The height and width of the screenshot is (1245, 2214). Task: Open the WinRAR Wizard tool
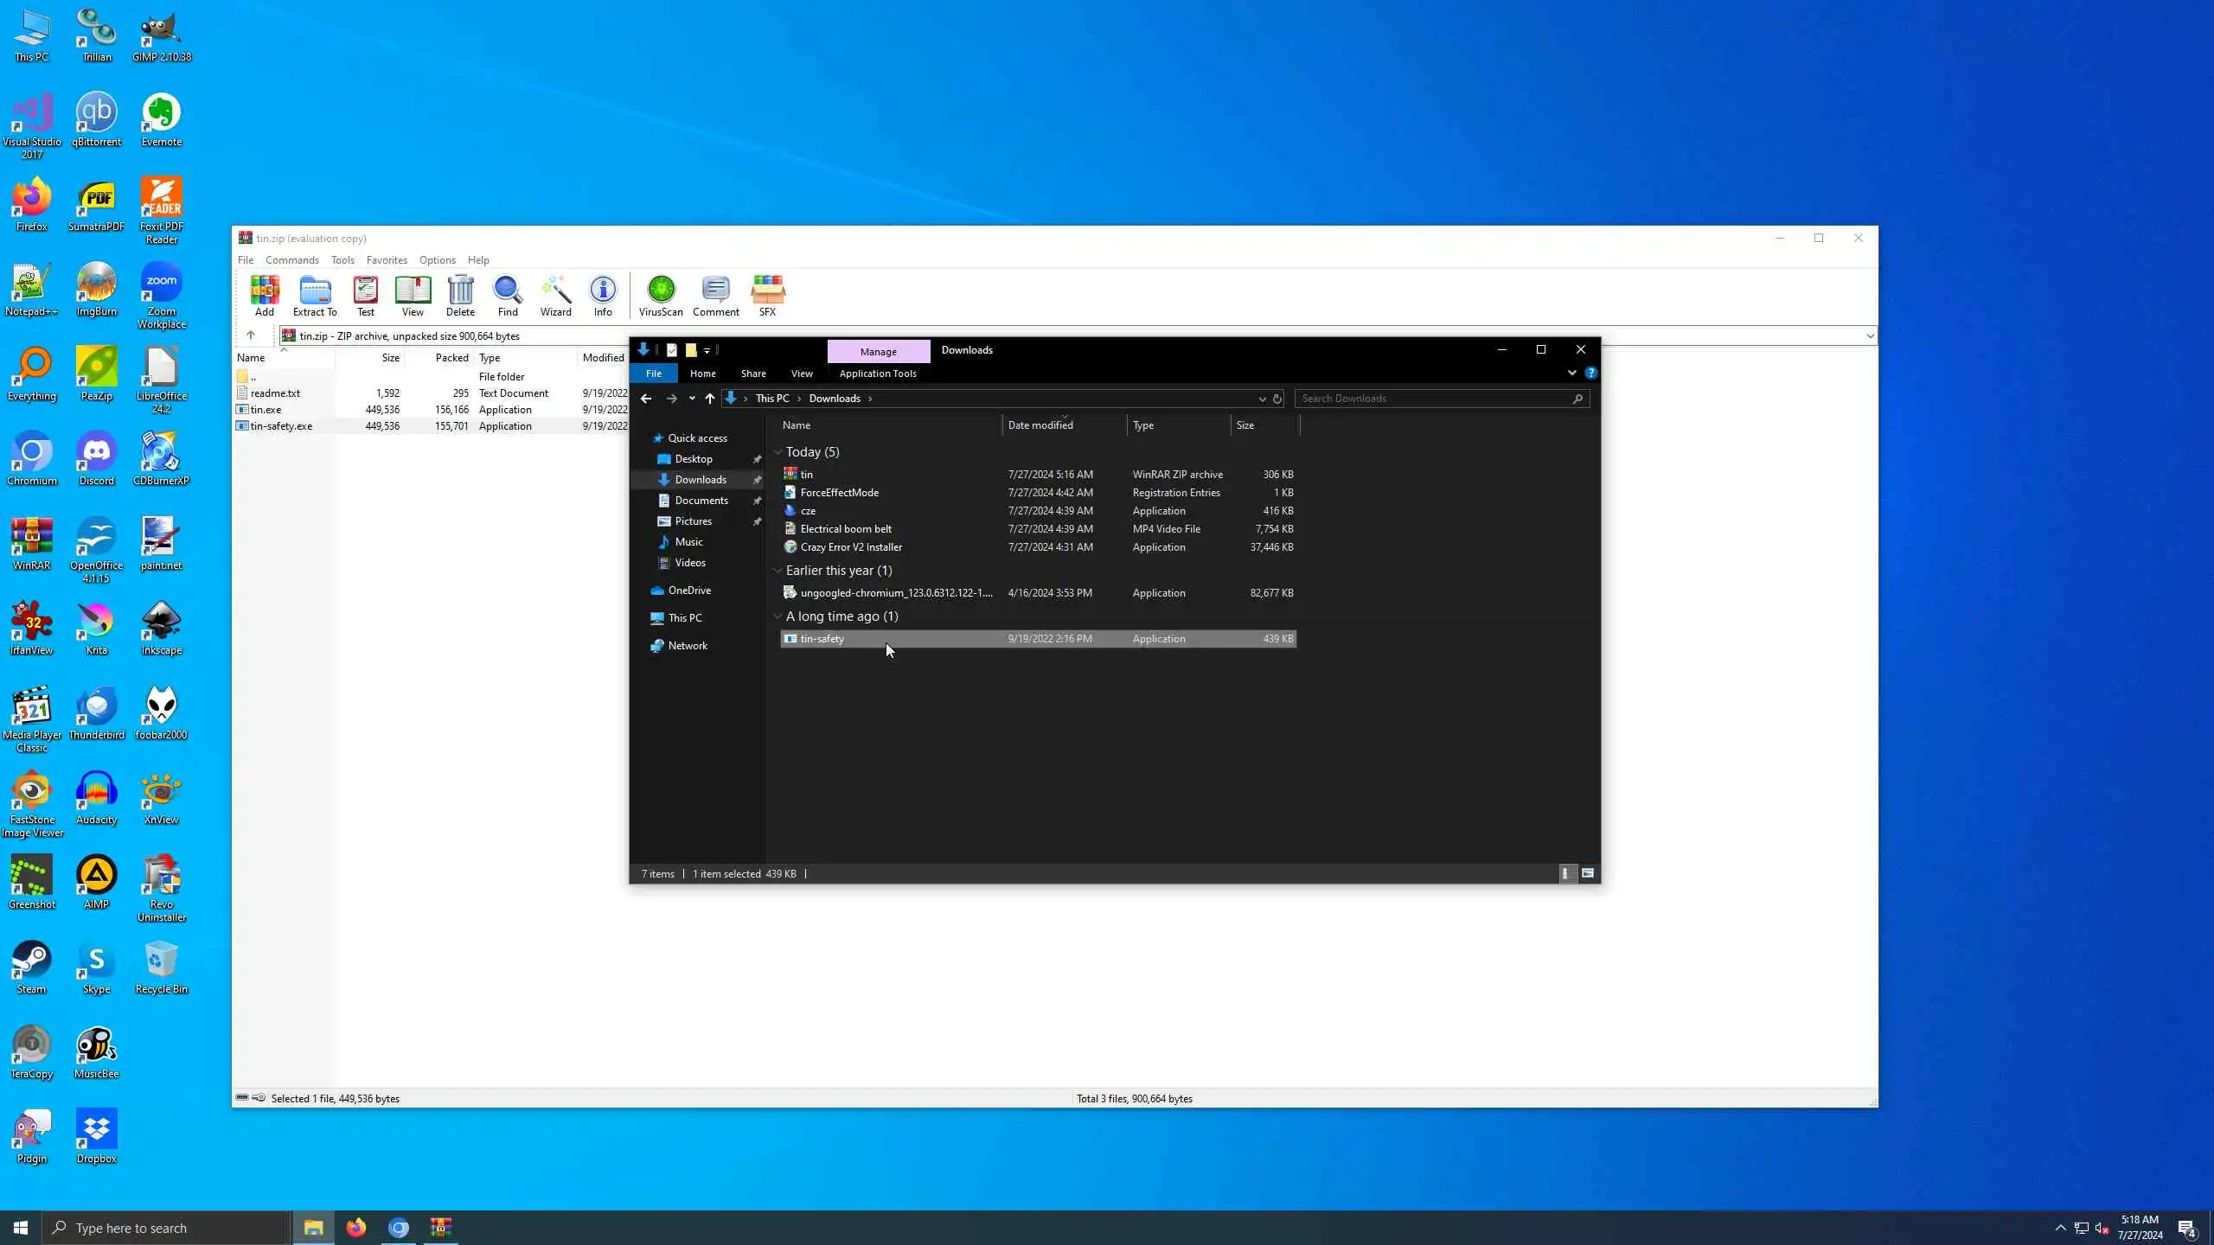point(555,296)
